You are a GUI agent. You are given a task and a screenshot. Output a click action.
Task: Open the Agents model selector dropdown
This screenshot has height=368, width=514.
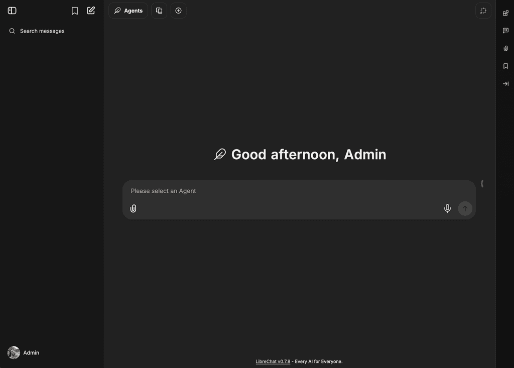point(128,11)
